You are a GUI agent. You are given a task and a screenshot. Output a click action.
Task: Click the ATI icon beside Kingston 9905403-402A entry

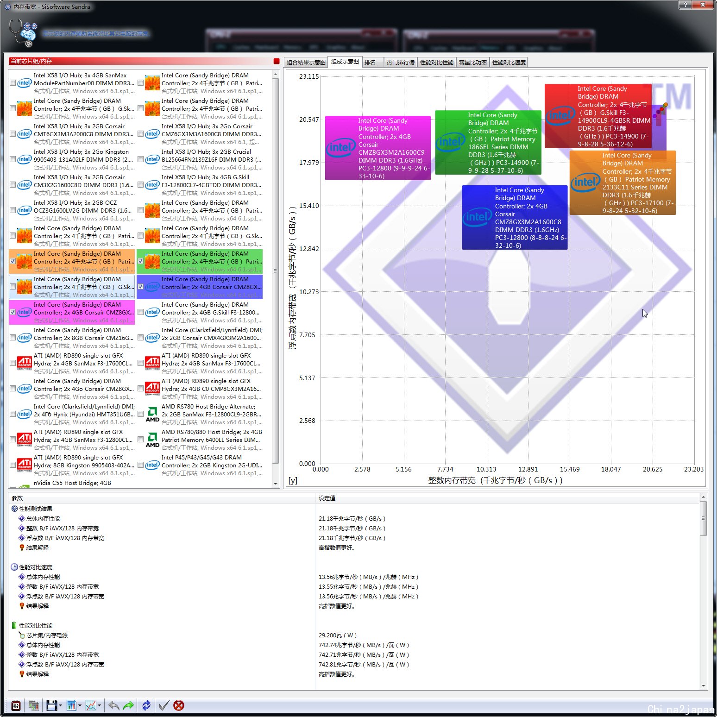(24, 465)
